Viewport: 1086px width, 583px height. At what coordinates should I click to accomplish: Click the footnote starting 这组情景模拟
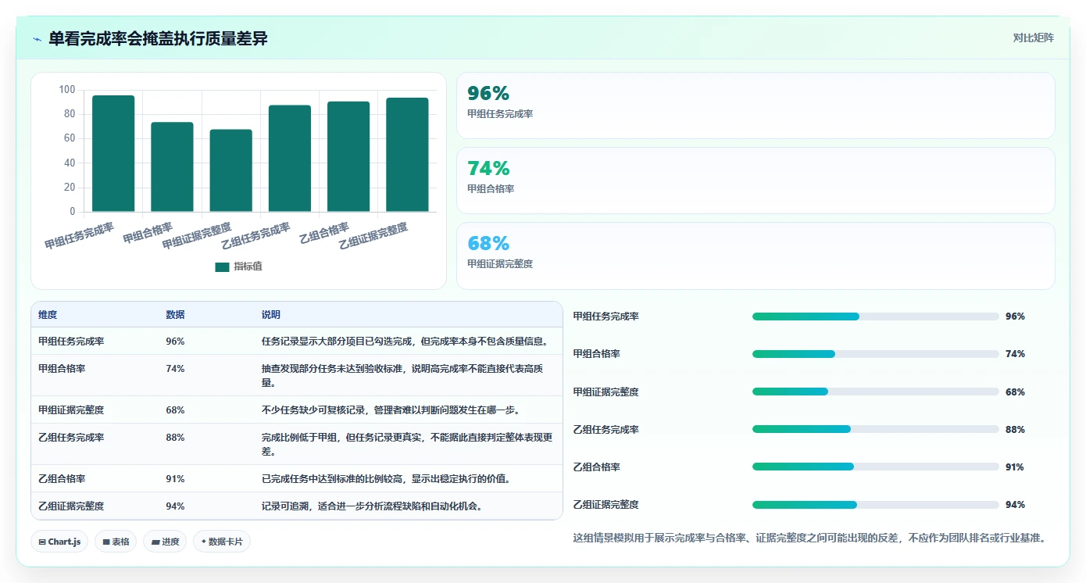tap(809, 538)
